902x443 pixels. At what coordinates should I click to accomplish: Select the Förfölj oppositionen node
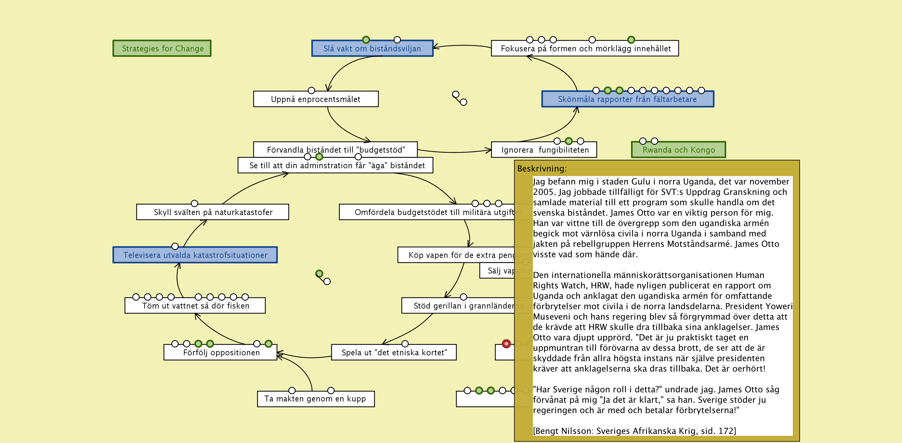tap(221, 353)
